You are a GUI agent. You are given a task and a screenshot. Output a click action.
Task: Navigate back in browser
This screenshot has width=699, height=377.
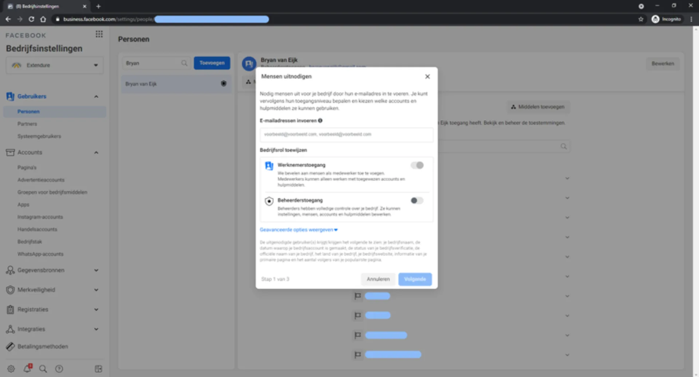8,19
